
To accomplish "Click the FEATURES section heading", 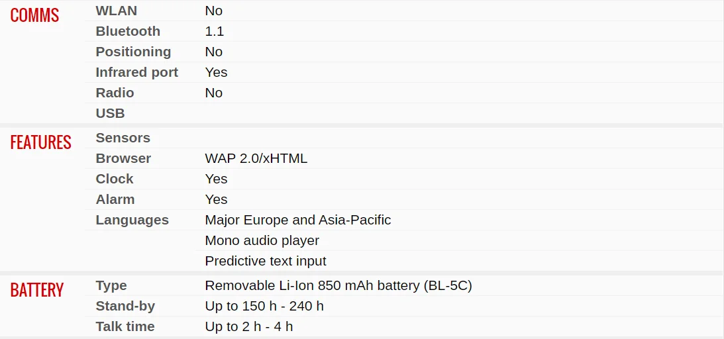I will (x=40, y=142).
